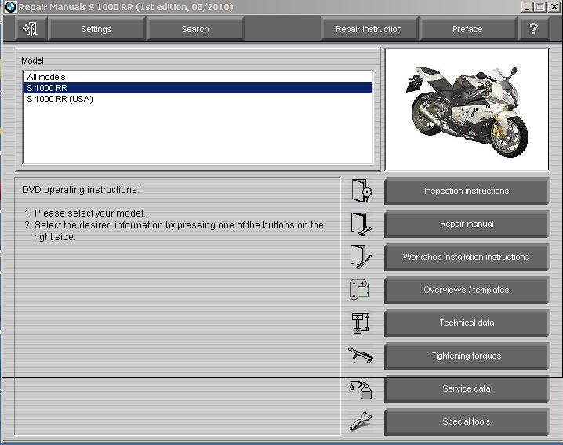Open the Repair instruction section
The height and width of the screenshot is (445, 563).
(x=369, y=29)
